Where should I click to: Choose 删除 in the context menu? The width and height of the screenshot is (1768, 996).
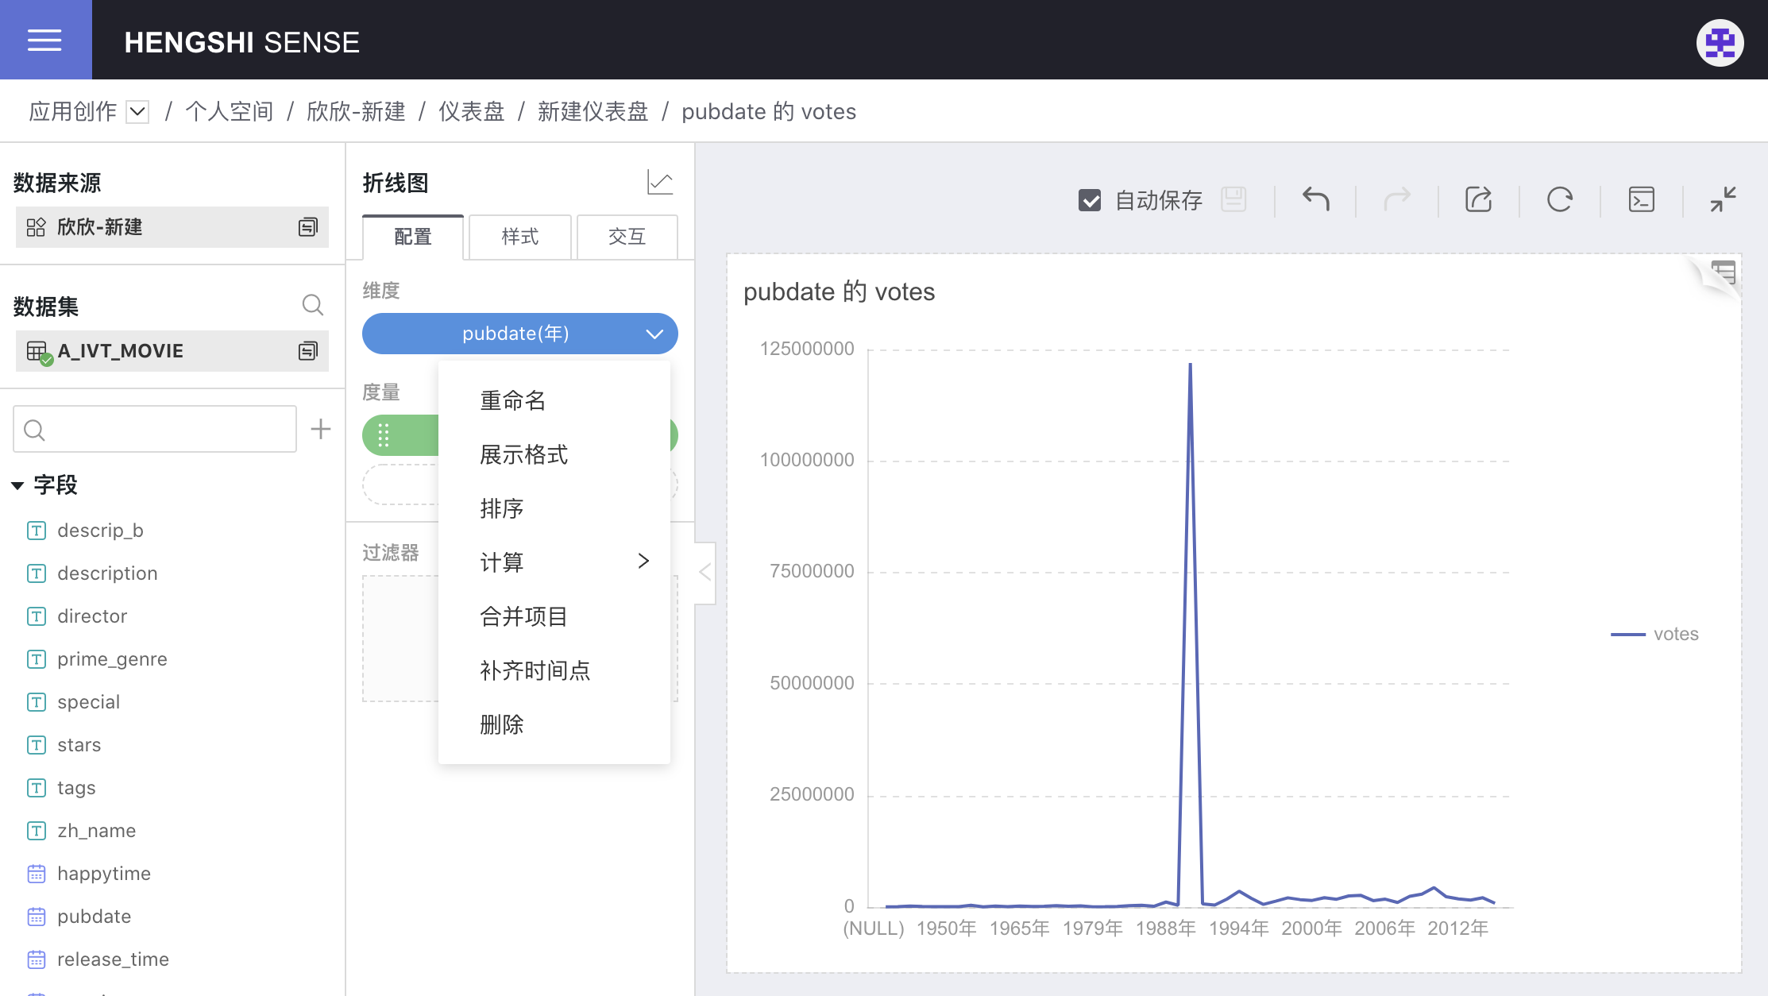pos(502,724)
